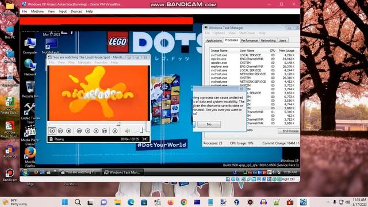Open the Navigate menu in Media Player Classic
Image resolution: width=368 pixels, height=207 pixels.
(x=85, y=63)
